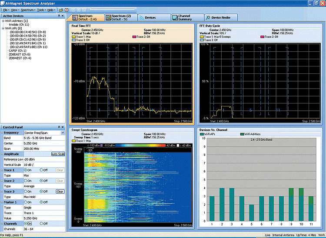Select the tmobile (Ch 11) device
This screenshot has width=326, height=238.
19,24
